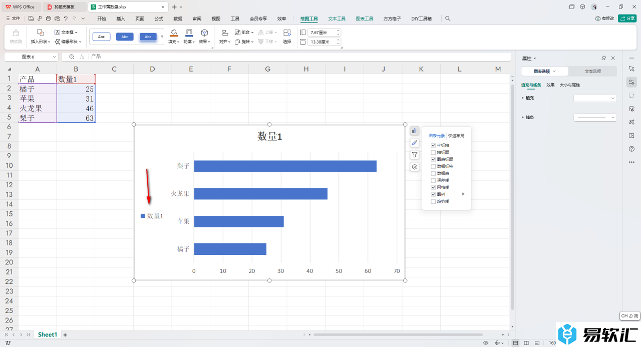This screenshot has width=641, height=347.
Task: Click the 格式刷 format painter tool
Action: pos(16,37)
